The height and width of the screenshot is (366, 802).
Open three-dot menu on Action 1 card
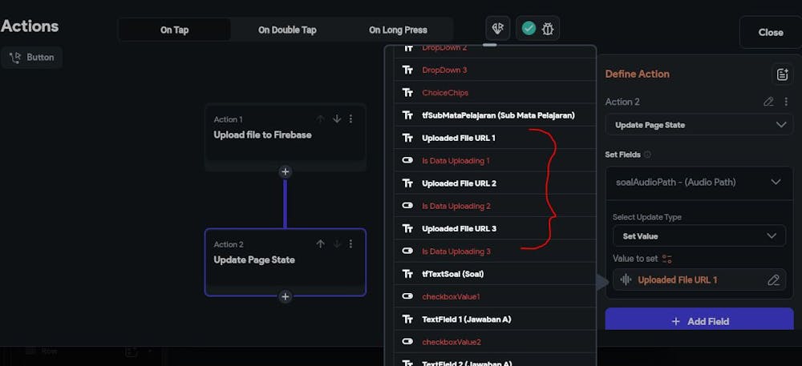tap(351, 119)
